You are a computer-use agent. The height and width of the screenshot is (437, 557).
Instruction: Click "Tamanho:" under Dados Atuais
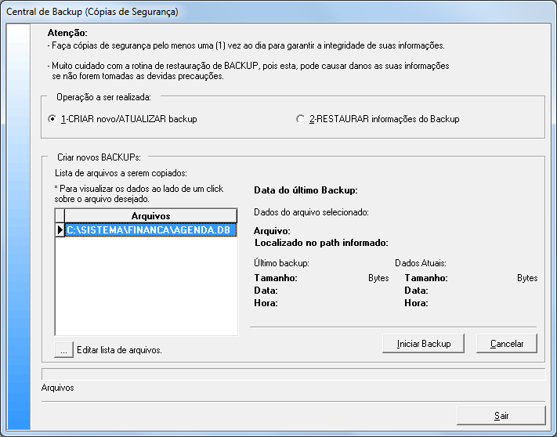pyautogui.click(x=425, y=278)
